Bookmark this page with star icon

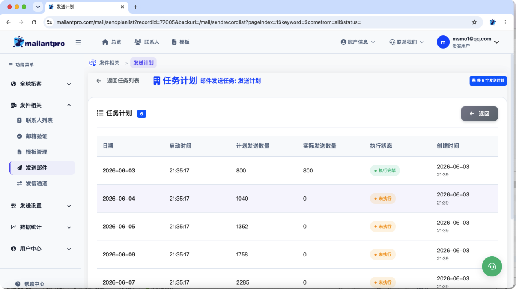pos(474,22)
